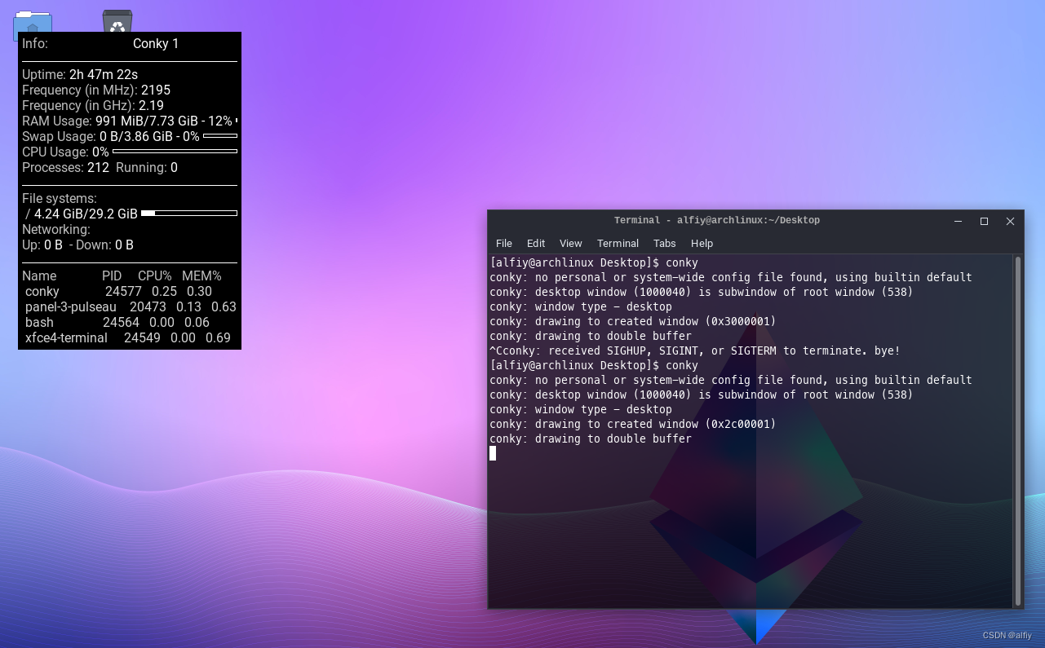Click the CPU Usage bar in Conky

[175, 152]
